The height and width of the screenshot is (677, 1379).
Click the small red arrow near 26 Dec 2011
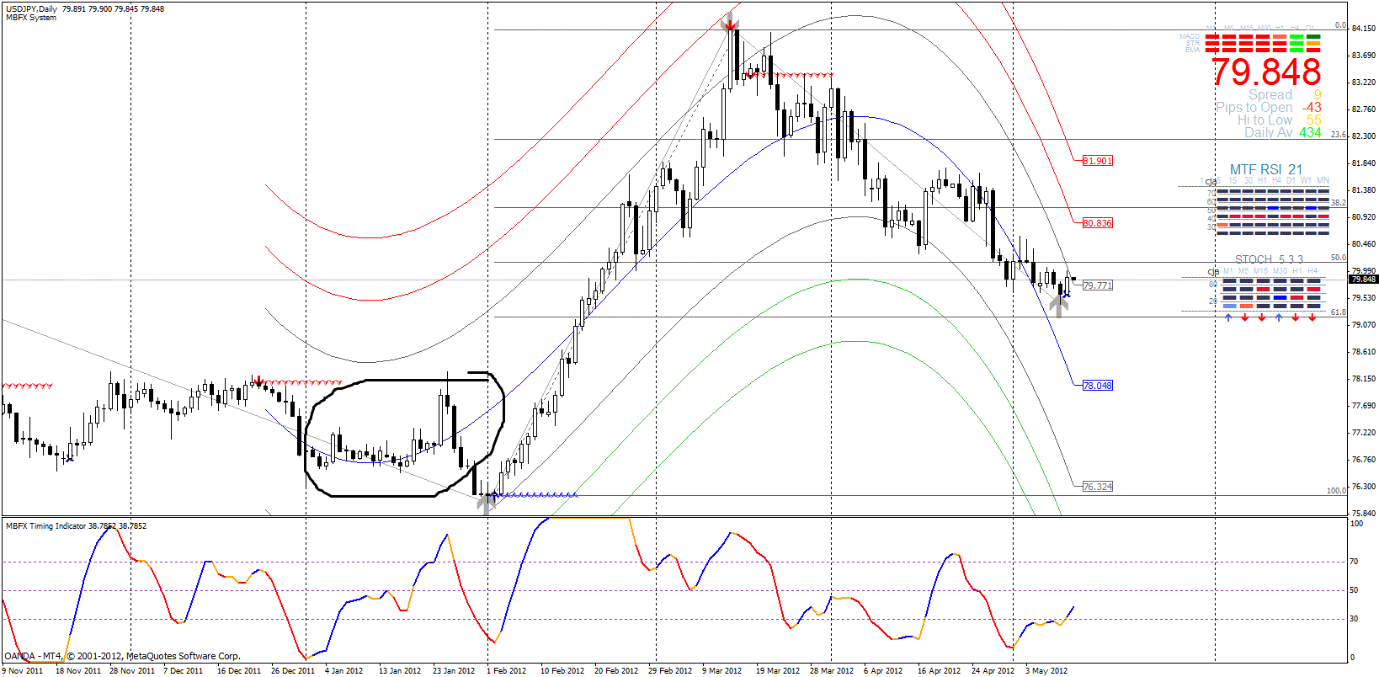pyautogui.click(x=258, y=380)
